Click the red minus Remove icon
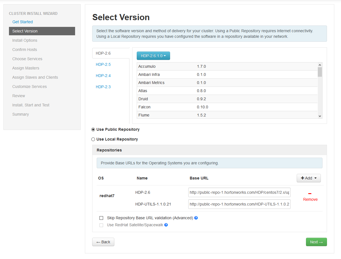This screenshot has height=259, width=341. 310,194
